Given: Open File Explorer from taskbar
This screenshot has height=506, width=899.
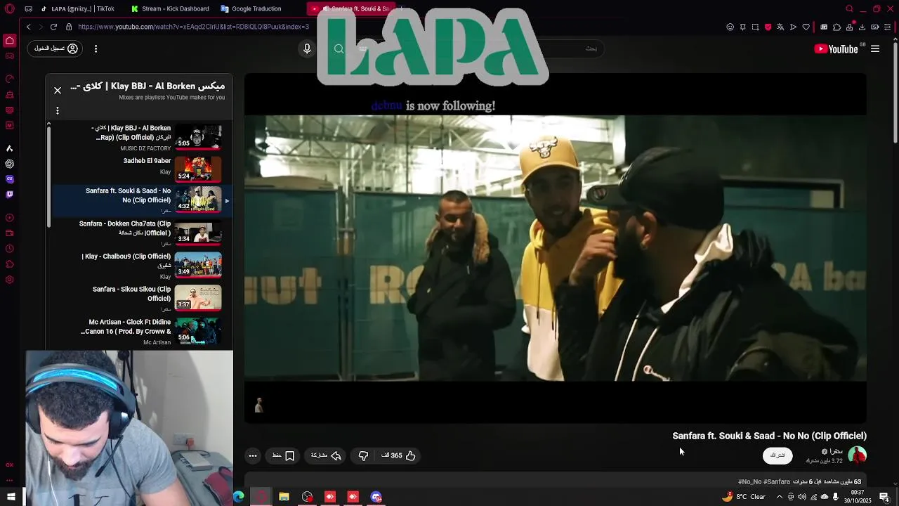Looking at the screenshot, I should point(284,497).
